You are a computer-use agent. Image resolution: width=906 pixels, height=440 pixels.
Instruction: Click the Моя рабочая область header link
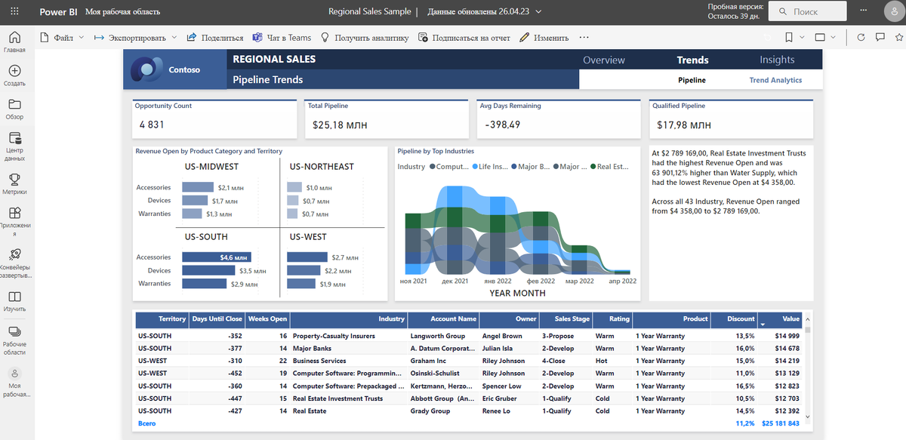point(122,11)
